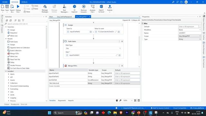Open the Output panel
The height and width of the screenshot is (116, 206).
coord(7,104)
